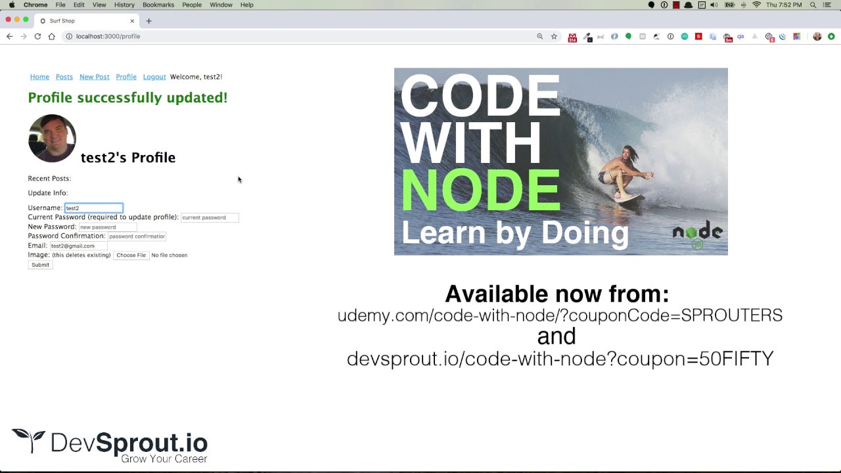The height and width of the screenshot is (473, 841).
Task: Open the Chrome application menu
Action: (35, 5)
